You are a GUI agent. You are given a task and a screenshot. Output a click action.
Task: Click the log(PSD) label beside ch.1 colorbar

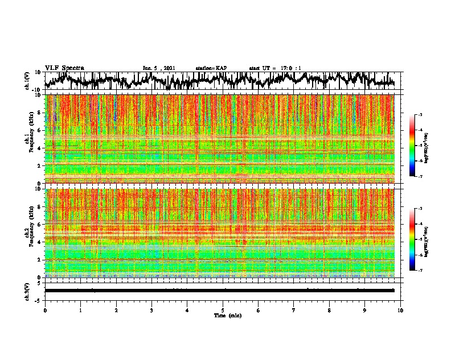point(427,148)
